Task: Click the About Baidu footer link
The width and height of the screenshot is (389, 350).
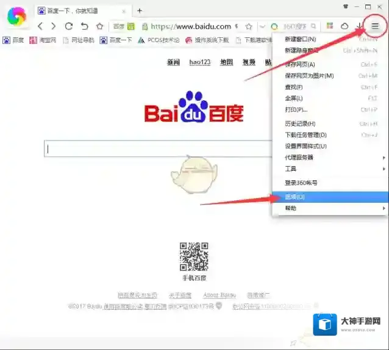Action: (x=219, y=295)
